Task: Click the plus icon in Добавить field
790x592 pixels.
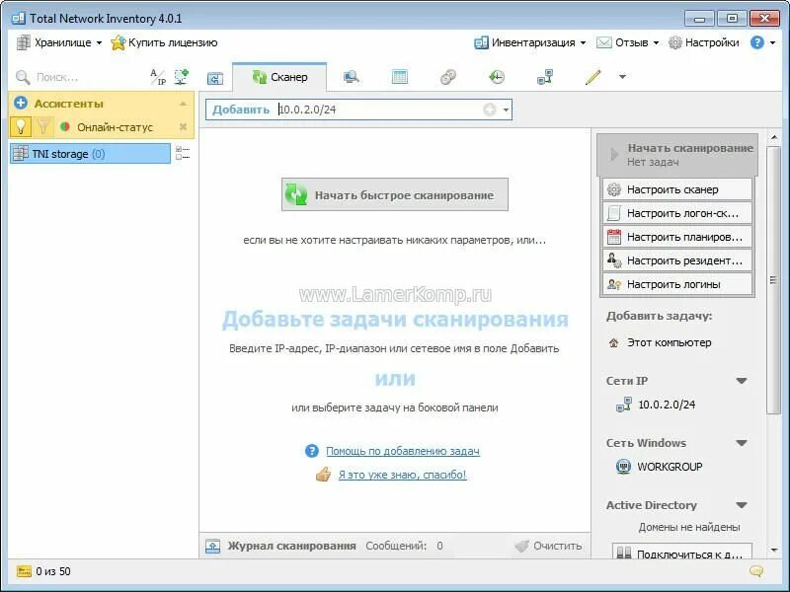Action: [489, 110]
